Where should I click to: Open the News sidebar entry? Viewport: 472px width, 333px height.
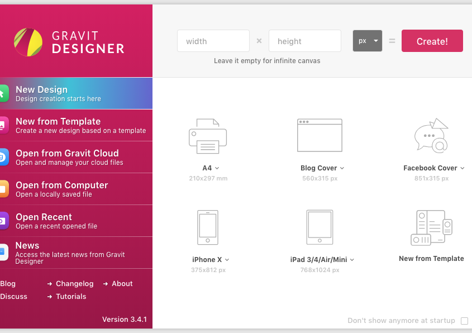click(x=76, y=253)
